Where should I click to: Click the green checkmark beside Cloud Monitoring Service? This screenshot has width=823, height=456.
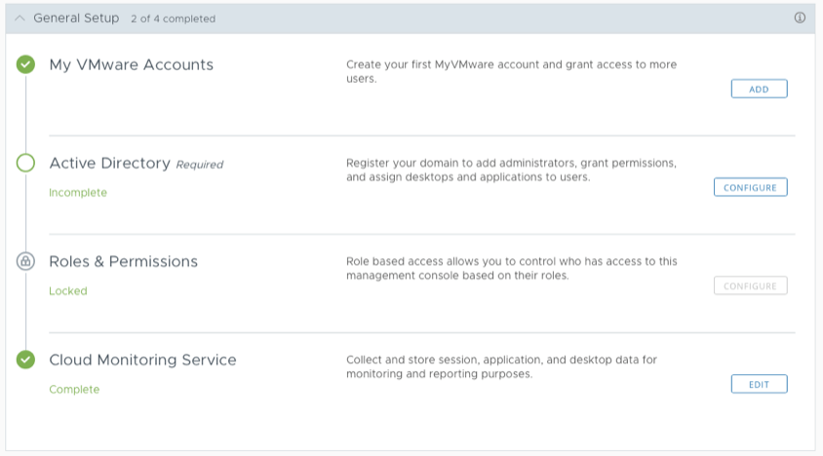click(25, 361)
